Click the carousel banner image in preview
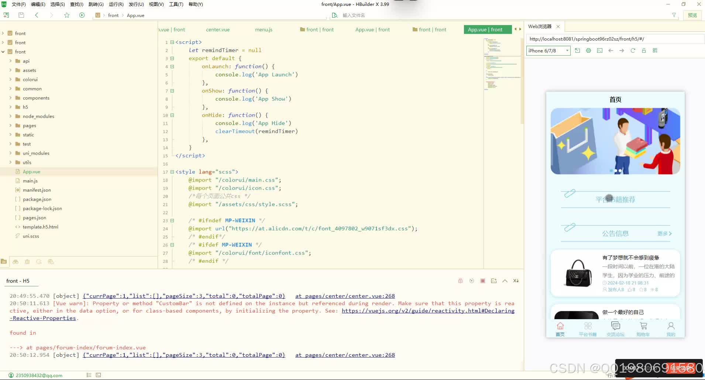This screenshot has width=705, height=380. pyautogui.click(x=615, y=141)
